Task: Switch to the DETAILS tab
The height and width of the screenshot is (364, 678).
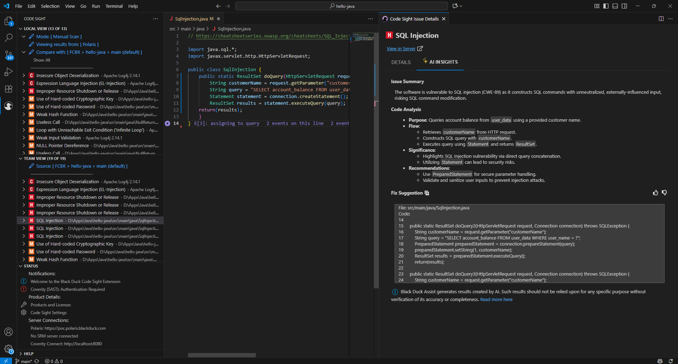Action: point(401,62)
